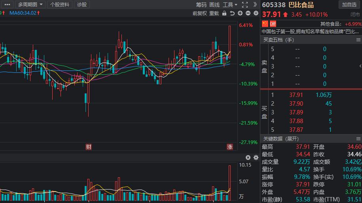This screenshot has height=203, width=362.
Task: Open volume indicator settings gear
Action: (x=256, y=157)
